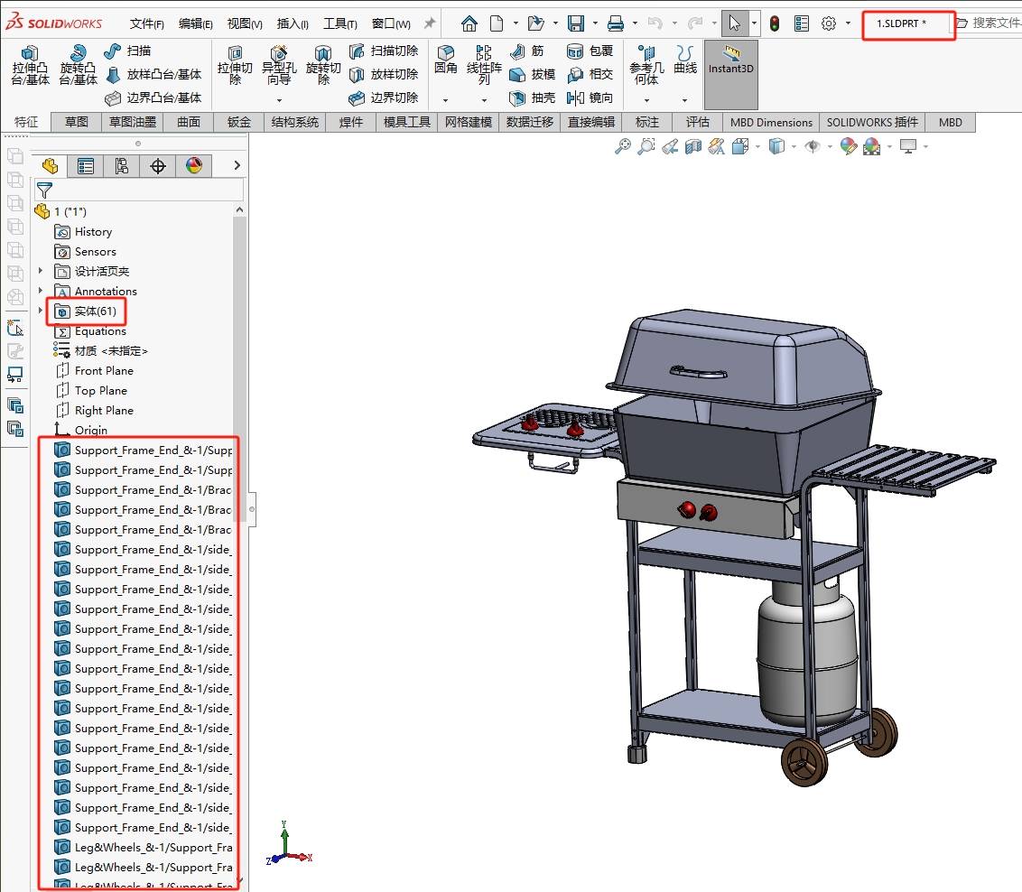Expand the Annotations tree node
1022x892 pixels.
40,291
